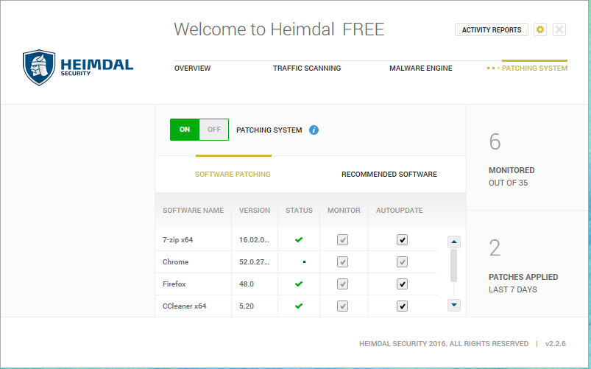The image size is (591, 369).
Task: Click the Monitored out of 35 label
Action: 512,177
